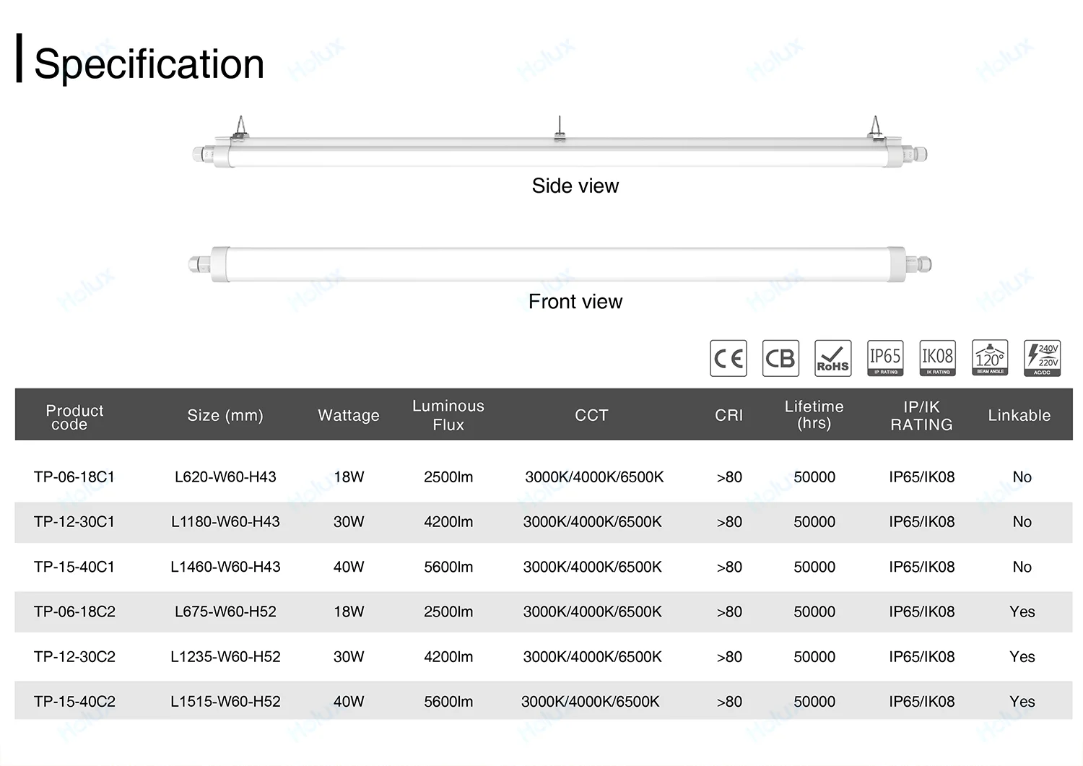1083x766 pixels.
Task: Click size value L1460-W60-H43
Action: coord(225,567)
